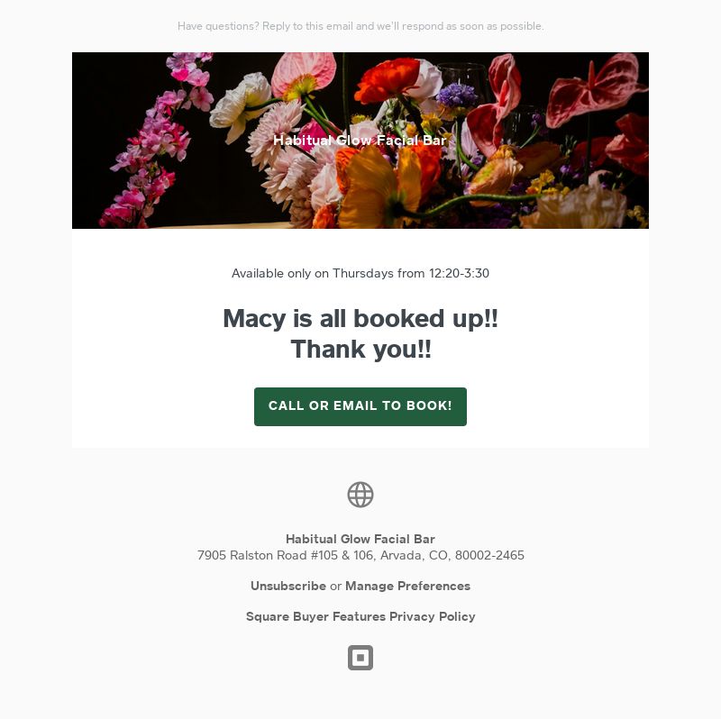The image size is (721, 719).
Task: Click the purple flower cluster in banner
Action: click(456, 95)
